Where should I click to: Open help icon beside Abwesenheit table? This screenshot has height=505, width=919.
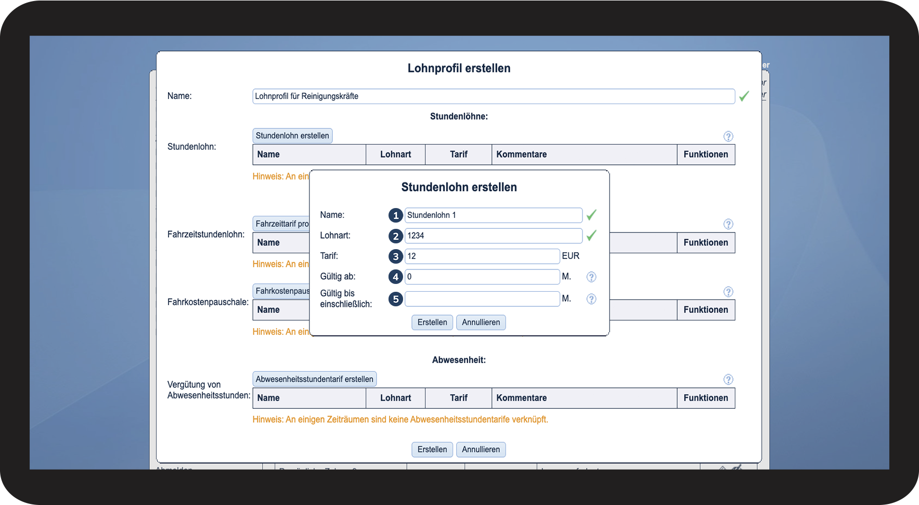tap(728, 380)
